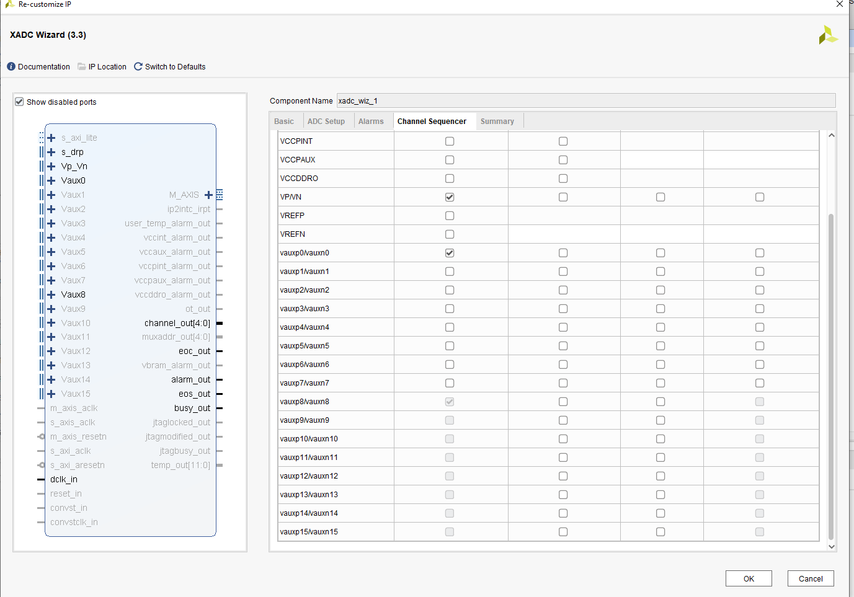Enable the VREFN channel checkbox
The height and width of the screenshot is (597, 854).
[450, 234]
